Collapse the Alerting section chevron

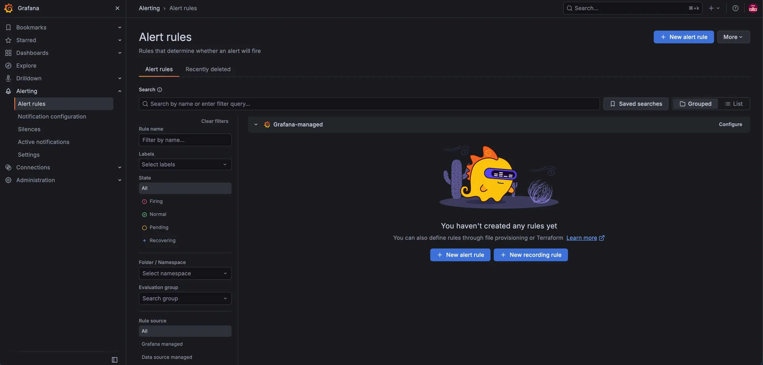(x=120, y=91)
